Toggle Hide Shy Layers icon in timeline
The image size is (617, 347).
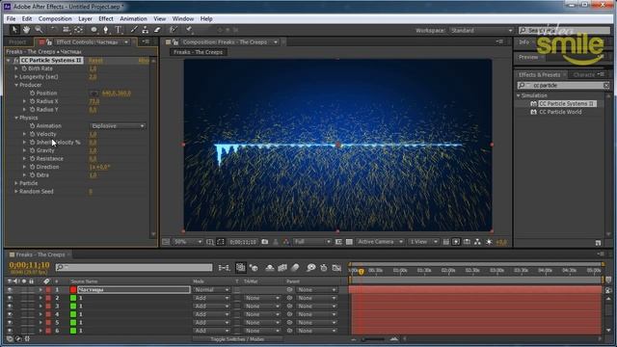point(270,268)
